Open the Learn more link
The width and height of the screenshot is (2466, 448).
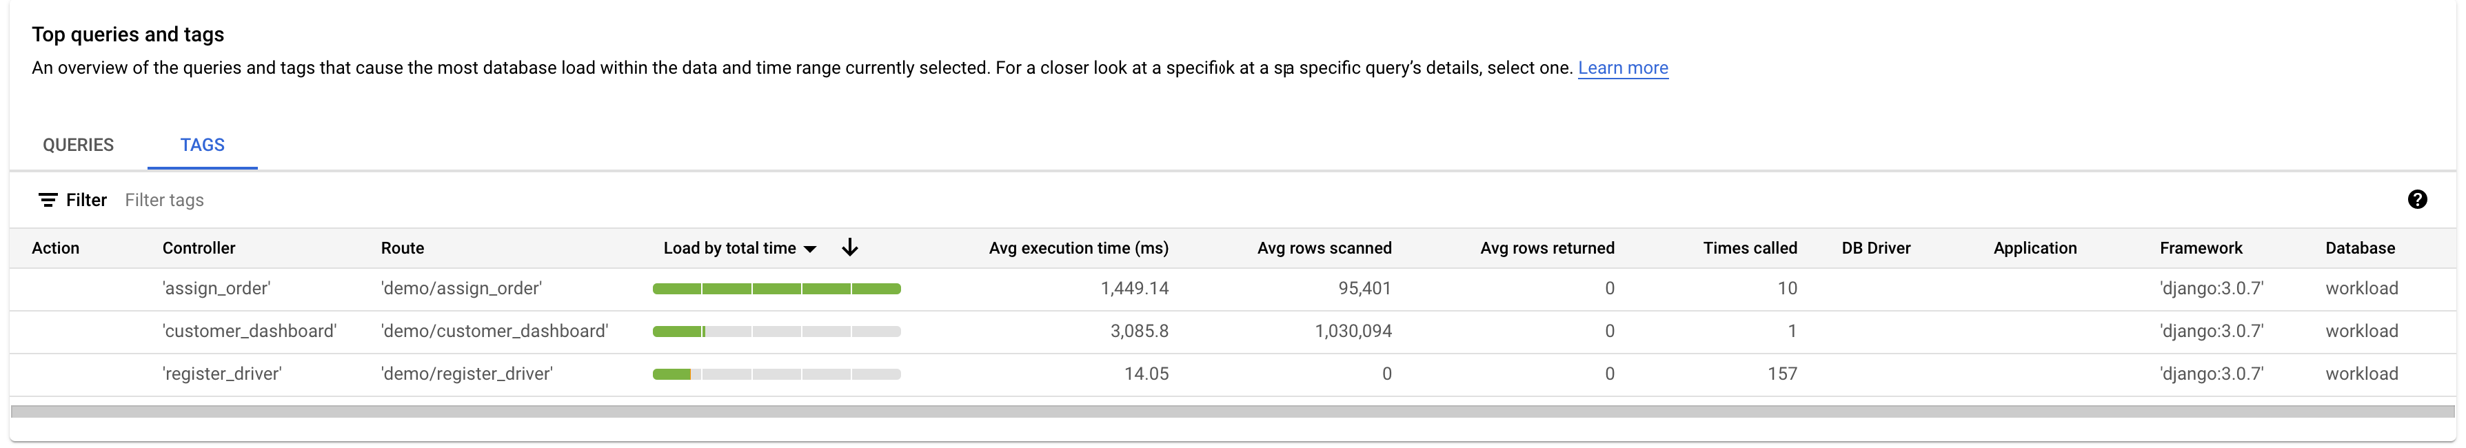click(1623, 67)
